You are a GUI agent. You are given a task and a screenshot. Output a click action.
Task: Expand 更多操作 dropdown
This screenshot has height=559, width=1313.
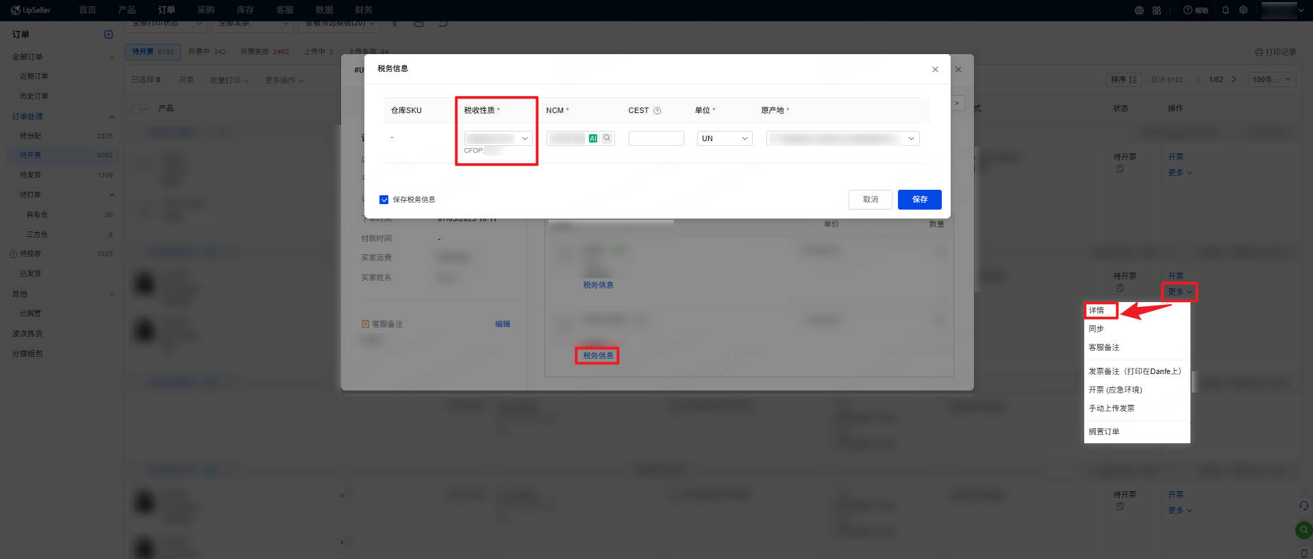click(284, 80)
